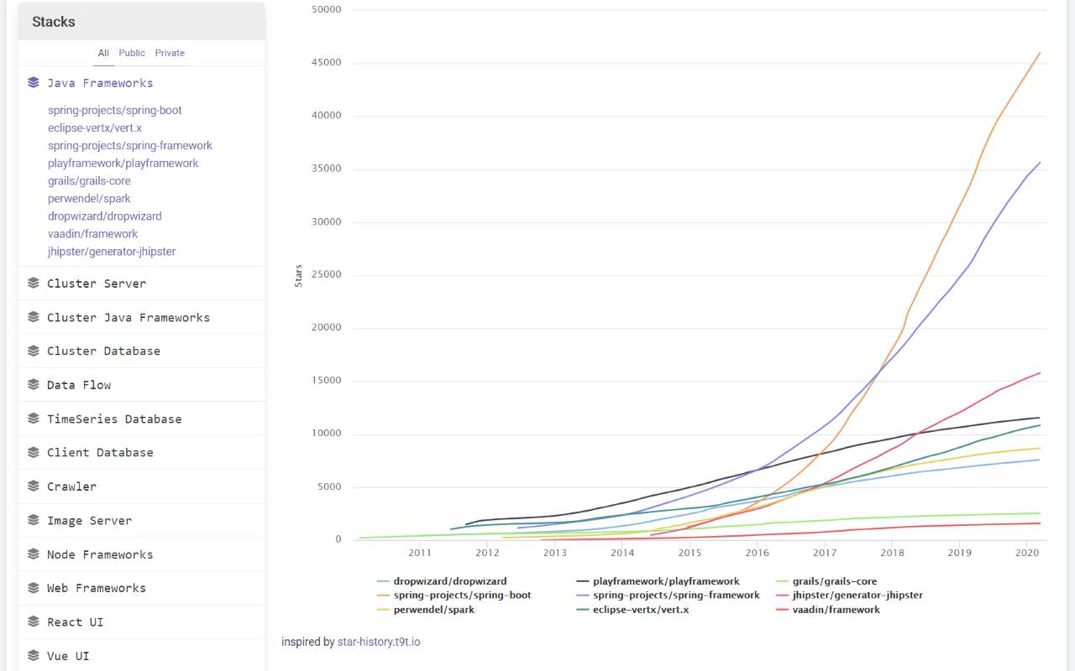
Task: Toggle vaadin/framework legend entry
Action: click(836, 610)
